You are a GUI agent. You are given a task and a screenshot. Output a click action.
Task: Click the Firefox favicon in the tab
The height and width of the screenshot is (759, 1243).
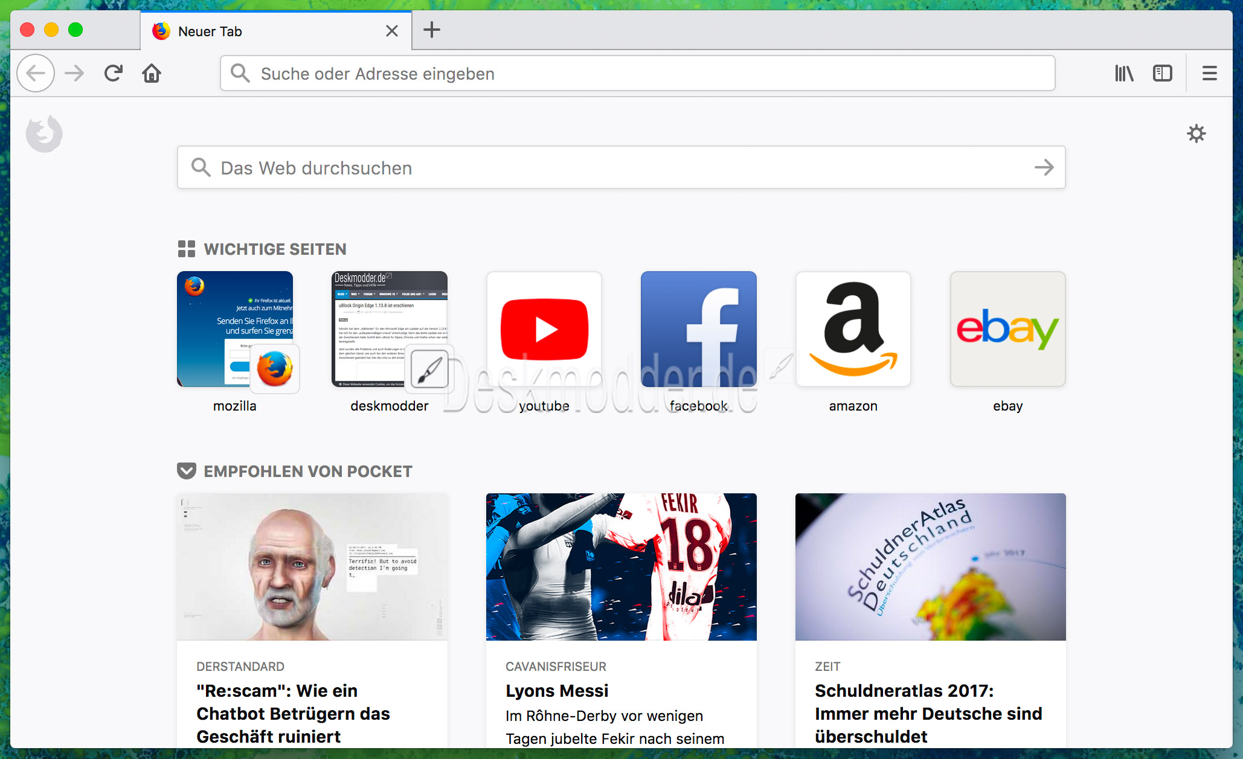point(161,31)
